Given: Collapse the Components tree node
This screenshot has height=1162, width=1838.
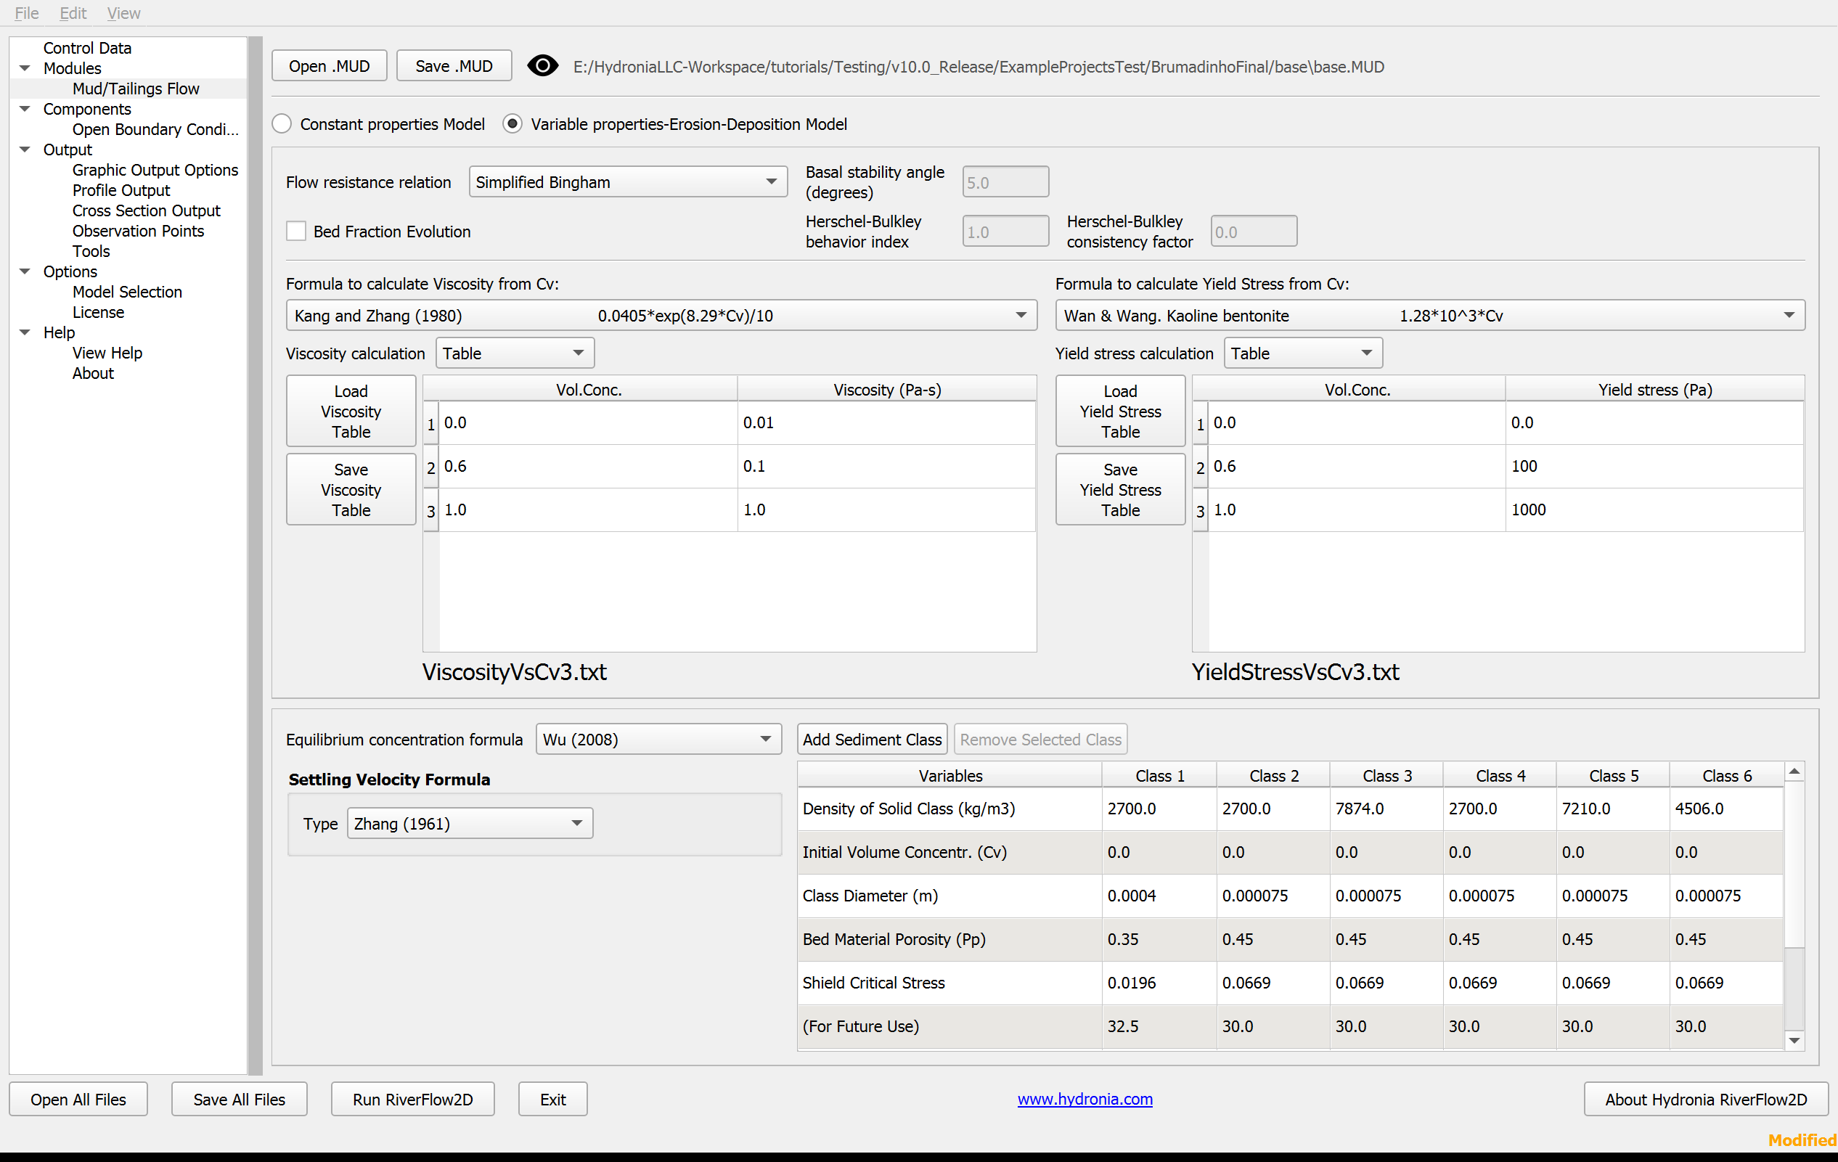Looking at the screenshot, I should [x=25, y=109].
